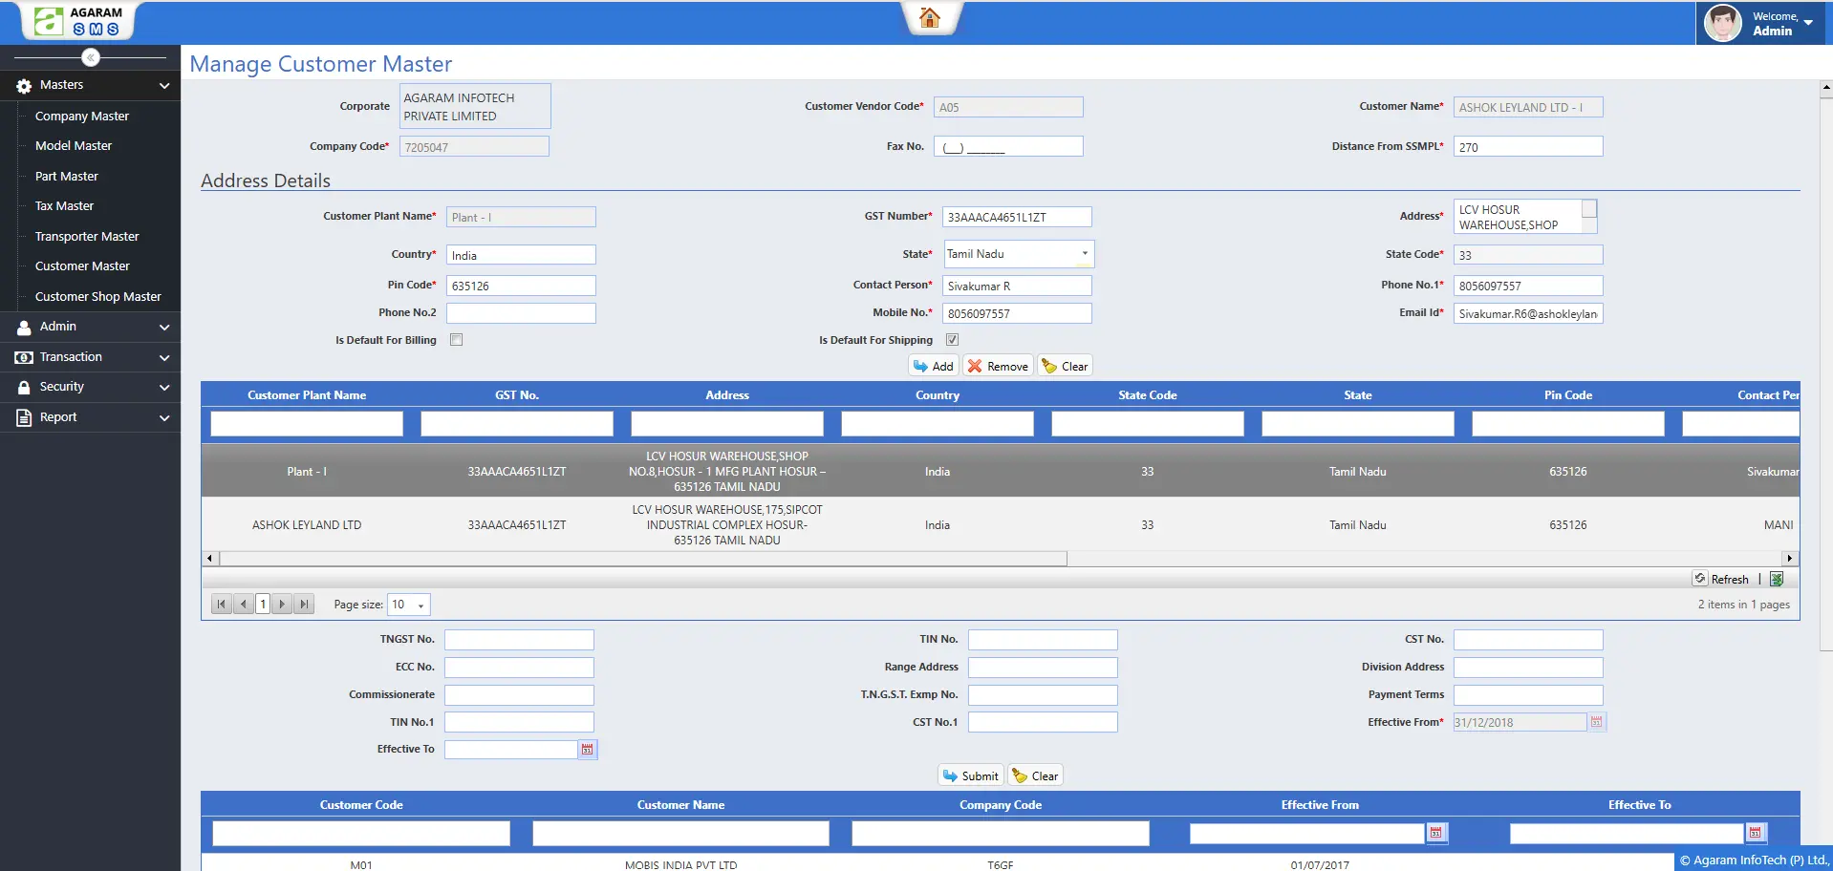Open the Effective From filter calendar icon
This screenshot has width=1833, height=871.
pos(1437,833)
